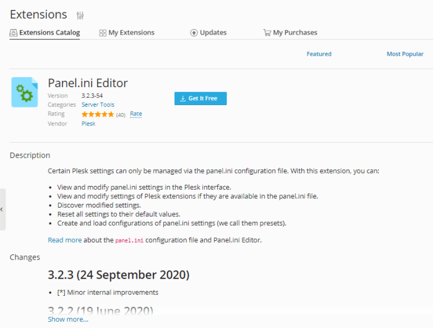Open the extensions settings sliders icon
Image resolution: width=433 pixels, height=328 pixels.
80,15
